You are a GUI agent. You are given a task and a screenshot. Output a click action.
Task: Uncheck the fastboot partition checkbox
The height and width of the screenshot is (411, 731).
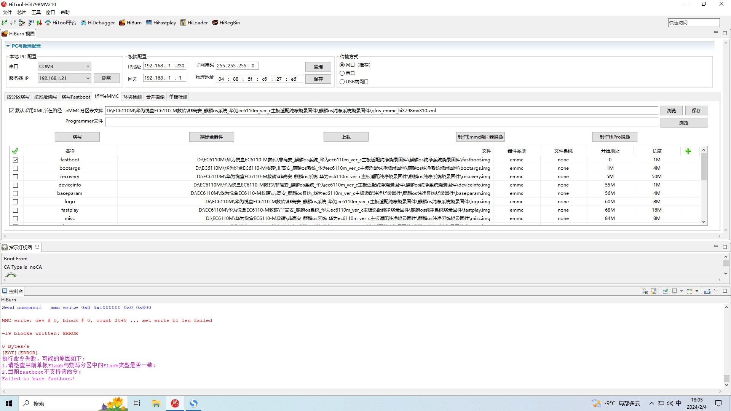click(15, 160)
